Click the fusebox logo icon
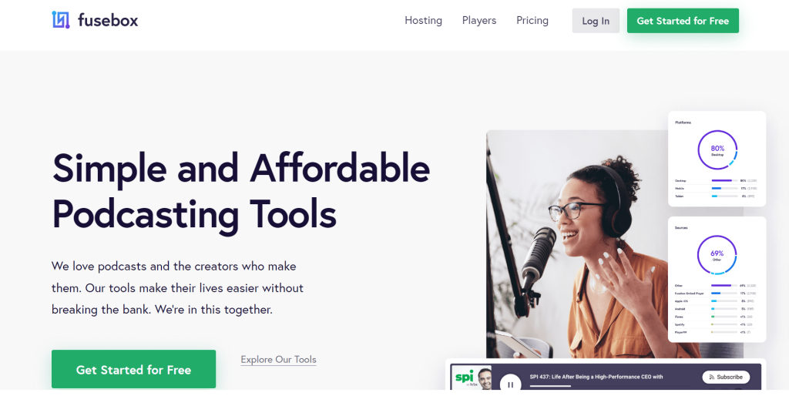Viewport: 789px width, 406px height. pos(61,20)
